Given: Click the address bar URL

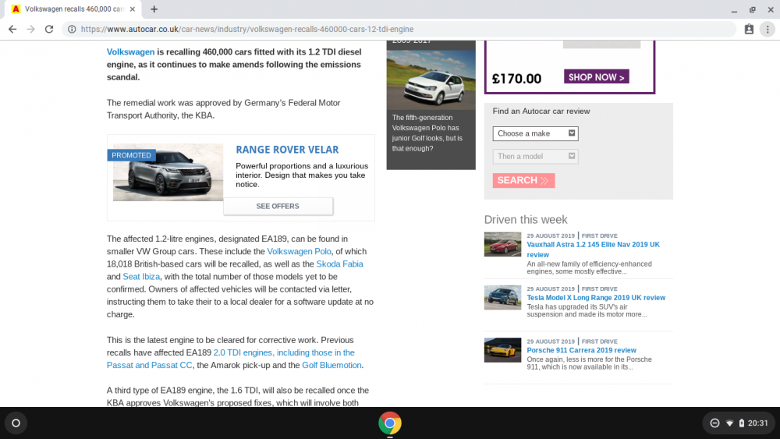Looking at the screenshot, I should pyautogui.click(x=247, y=30).
